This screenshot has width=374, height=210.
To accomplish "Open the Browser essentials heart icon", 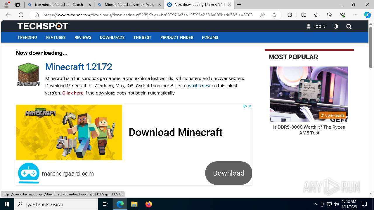I will click(x=342, y=15).
